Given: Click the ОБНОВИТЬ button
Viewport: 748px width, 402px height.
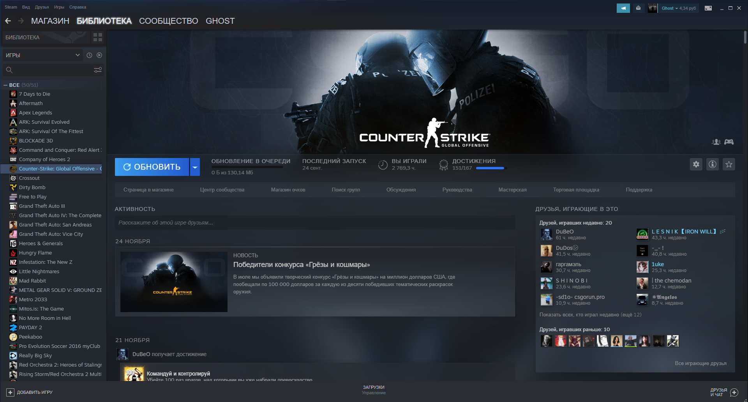Looking at the screenshot, I should [x=152, y=167].
